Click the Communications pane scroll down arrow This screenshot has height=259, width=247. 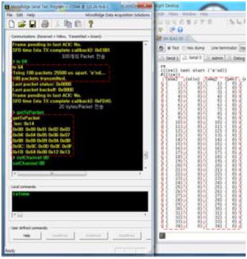point(146,168)
